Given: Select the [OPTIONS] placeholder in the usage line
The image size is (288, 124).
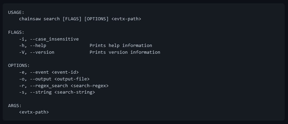Looking at the screenshot, I should tap(96, 19).
